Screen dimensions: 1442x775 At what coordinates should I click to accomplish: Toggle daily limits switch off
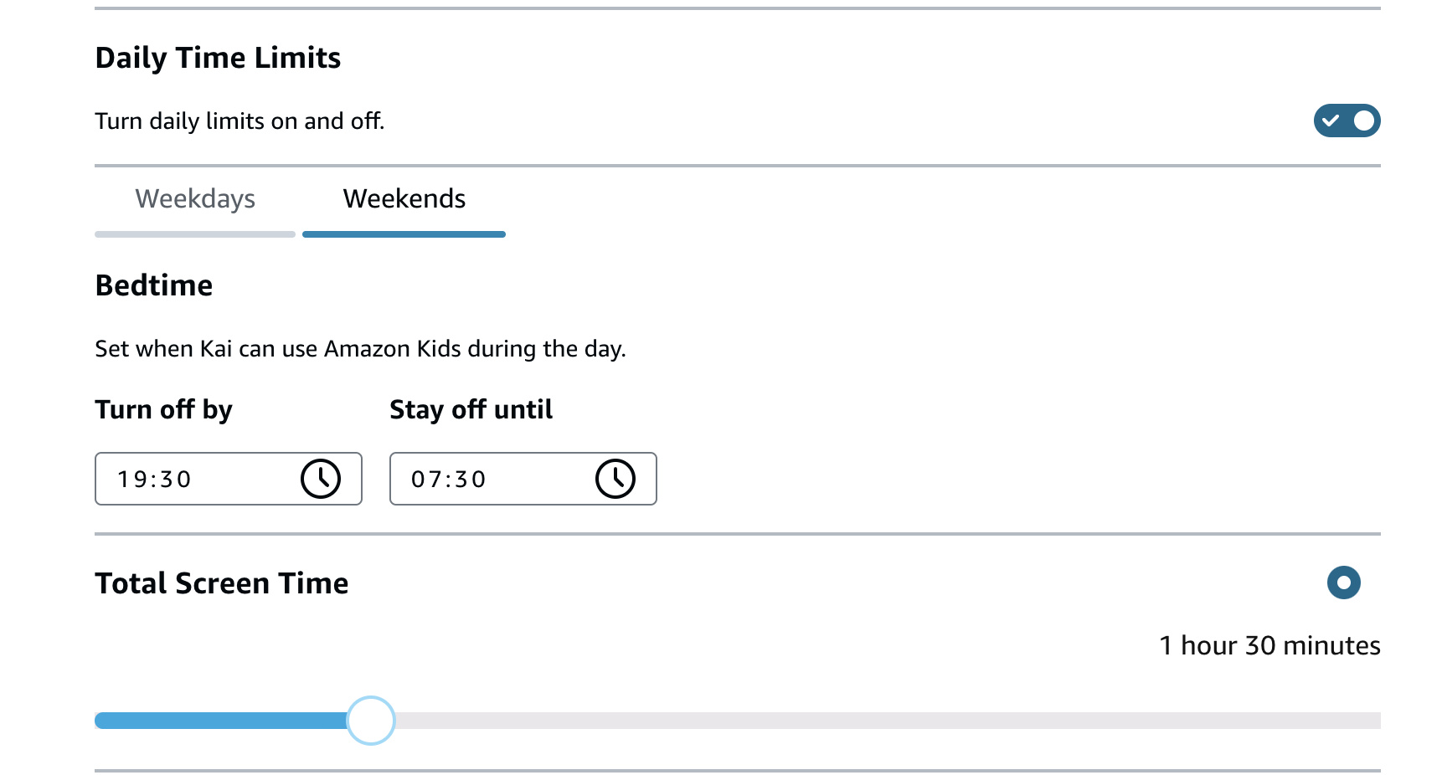(1347, 121)
